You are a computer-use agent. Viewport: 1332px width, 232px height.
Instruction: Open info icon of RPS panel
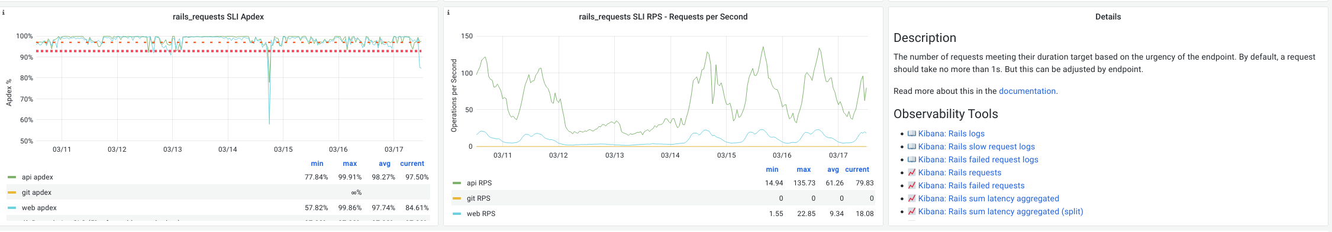click(x=448, y=12)
